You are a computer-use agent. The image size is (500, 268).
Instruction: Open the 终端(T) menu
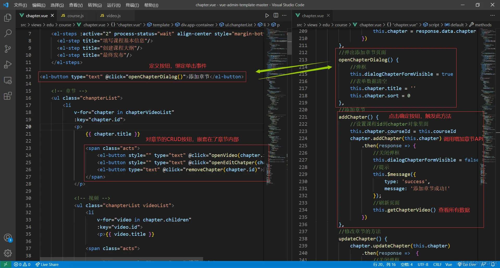click(x=132, y=5)
